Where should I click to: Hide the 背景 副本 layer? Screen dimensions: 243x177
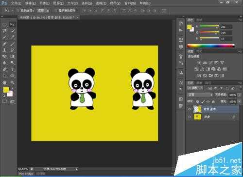click(189, 109)
